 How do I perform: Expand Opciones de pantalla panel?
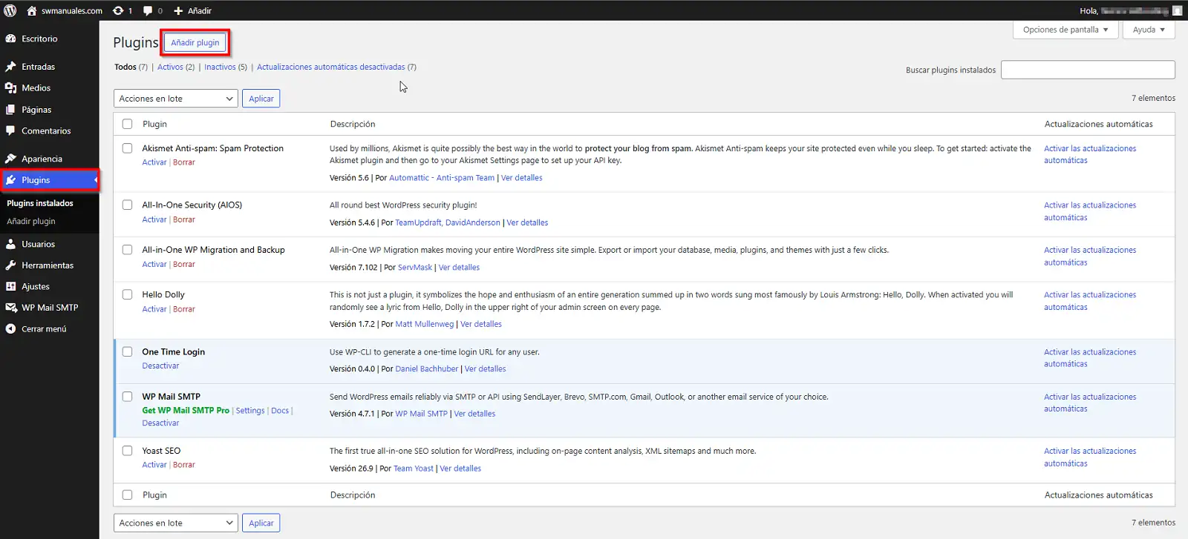pyautogui.click(x=1065, y=30)
